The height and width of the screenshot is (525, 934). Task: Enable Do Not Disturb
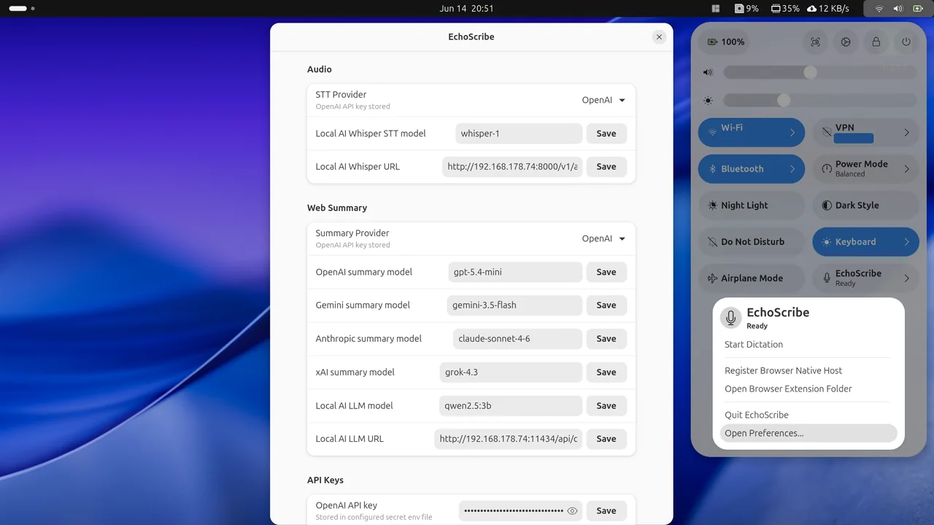[752, 241]
